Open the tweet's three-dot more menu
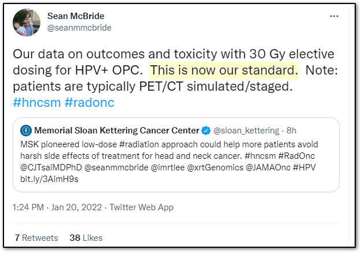 click(x=334, y=16)
